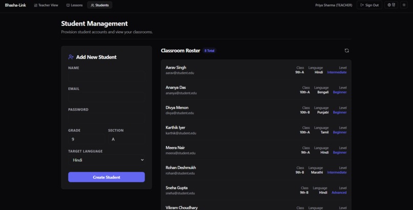Click Tamil language for Karthik Iyer

click(324, 132)
